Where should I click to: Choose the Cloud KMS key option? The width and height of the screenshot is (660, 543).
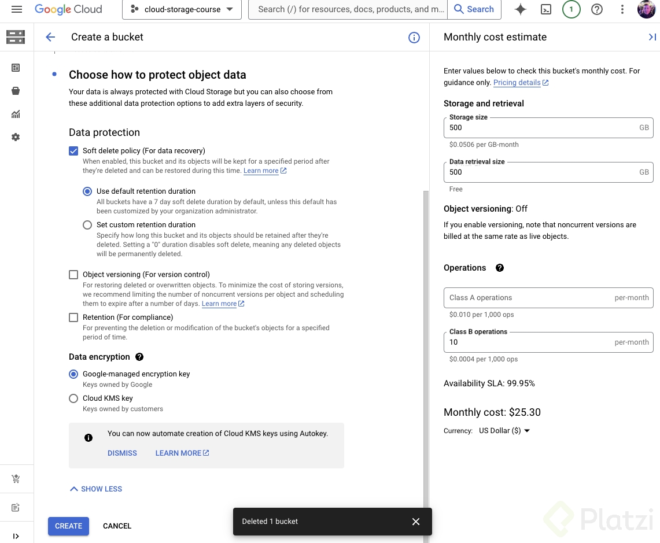pyautogui.click(x=73, y=398)
